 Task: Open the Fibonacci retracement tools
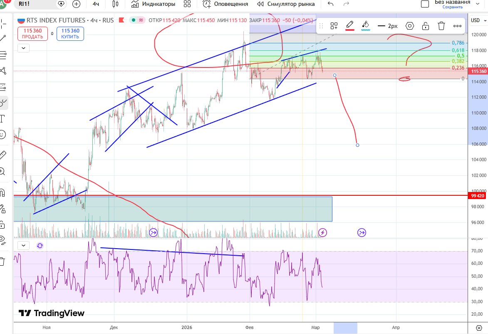click(x=3, y=55)
